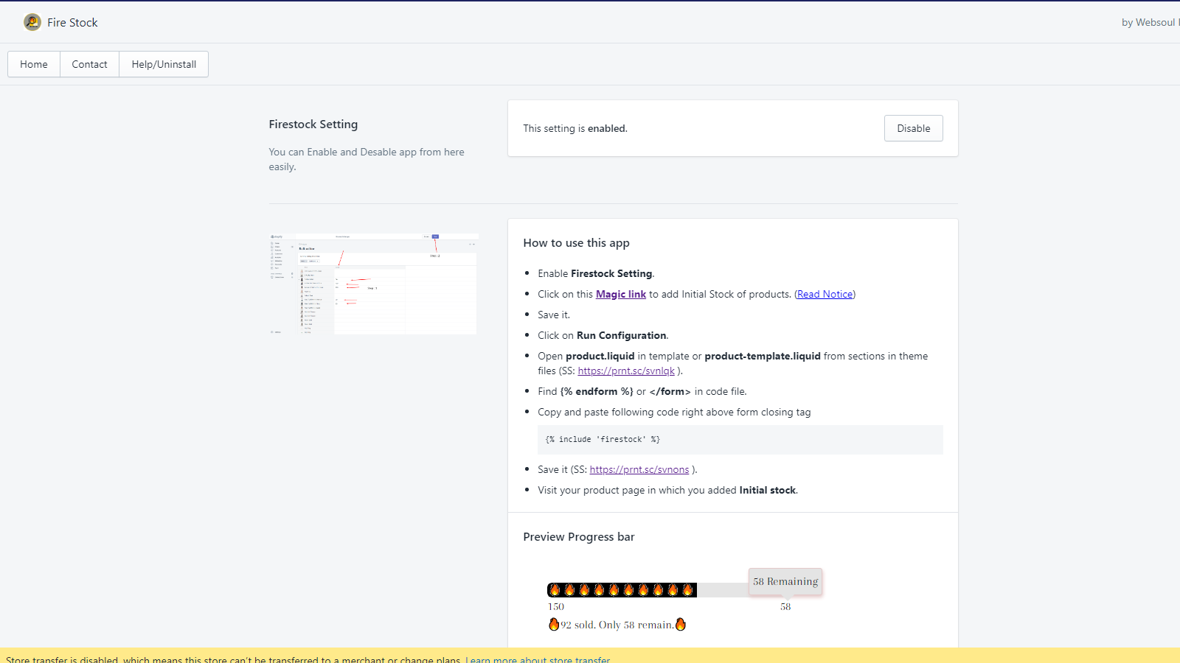Open the Help/Uninstall tab
This screenshot has height=663, width=1180.
click(164, 64)
